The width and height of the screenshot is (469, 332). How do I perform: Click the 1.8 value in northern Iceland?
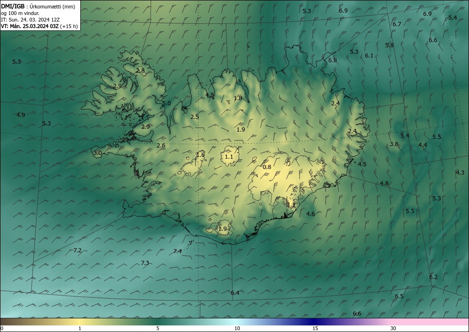coord(238,98)
